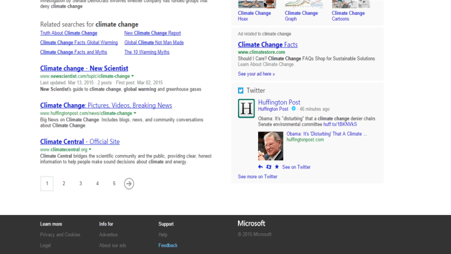The height and width of the screenshot is (254, 451).
Task: Click www.climatecentral.org URL text
Action: point(64,150)
